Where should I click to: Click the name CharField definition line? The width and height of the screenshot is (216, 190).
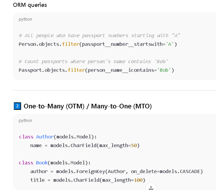tap(85, 146)
